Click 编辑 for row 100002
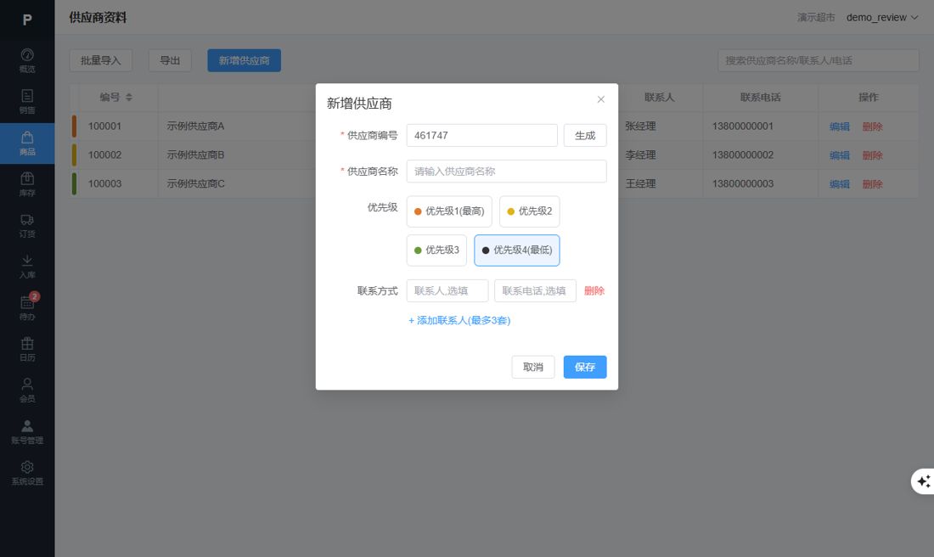 pos(839,155)
